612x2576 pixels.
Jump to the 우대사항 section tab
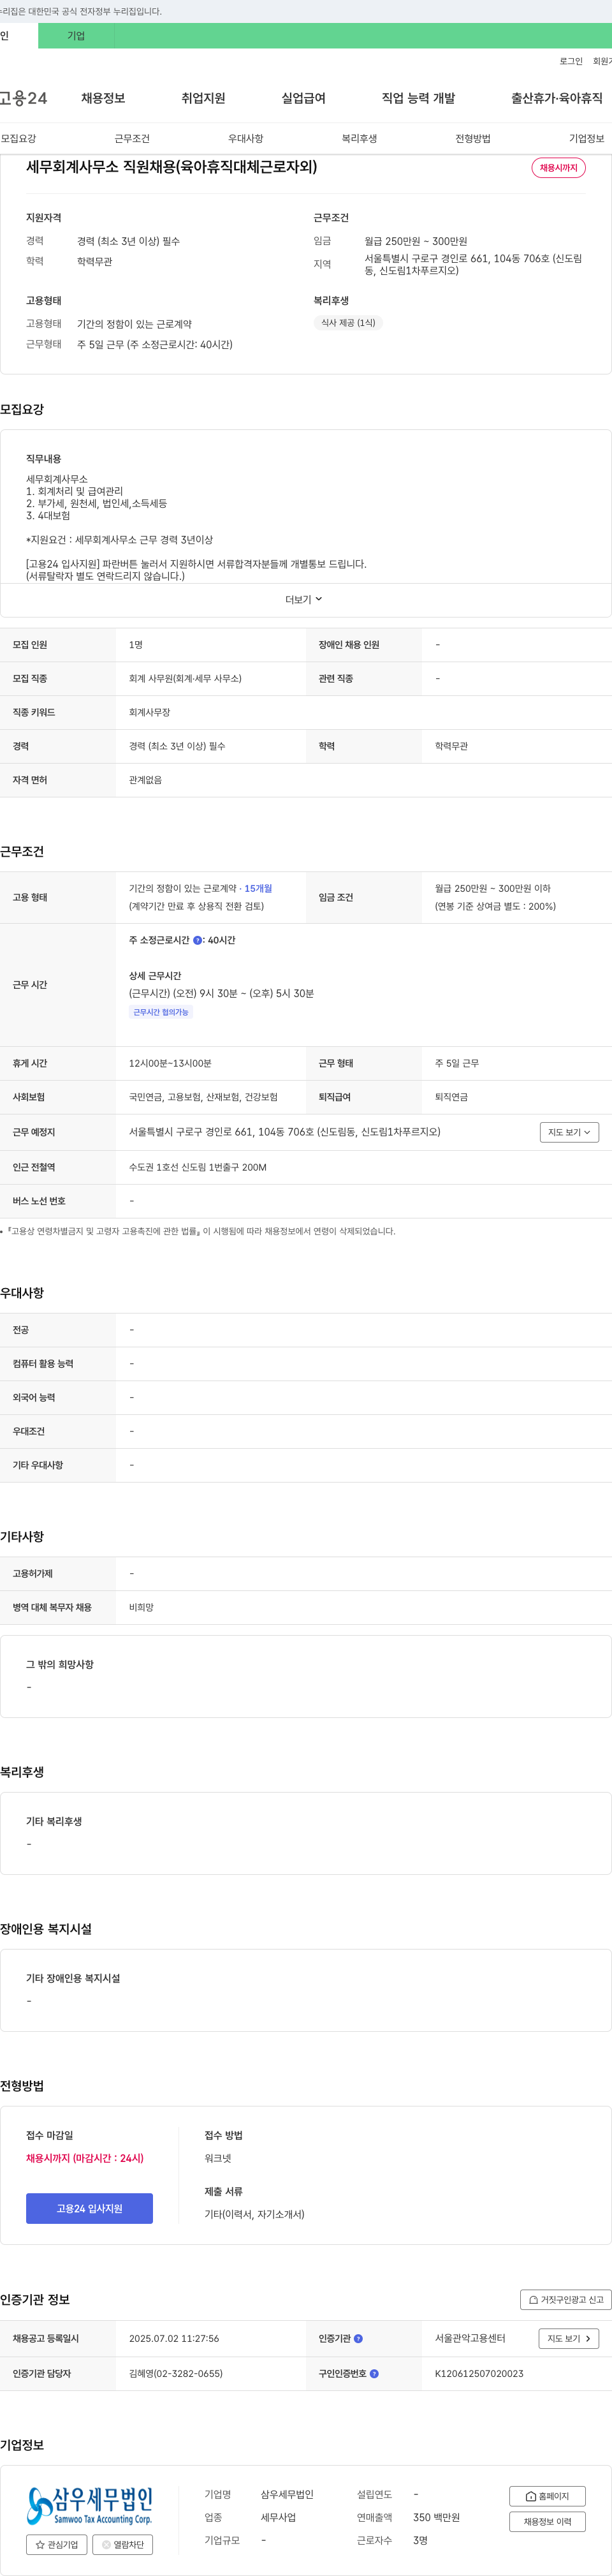tap(246, 139)
